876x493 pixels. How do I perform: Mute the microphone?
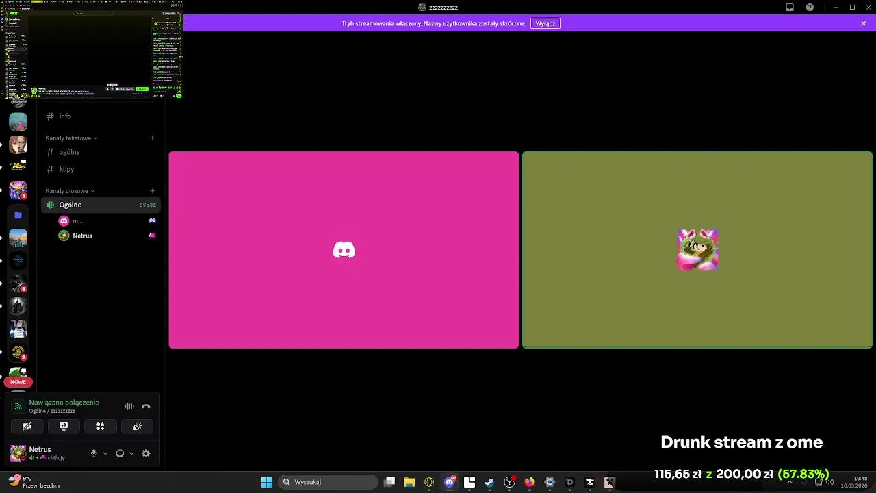94,453
